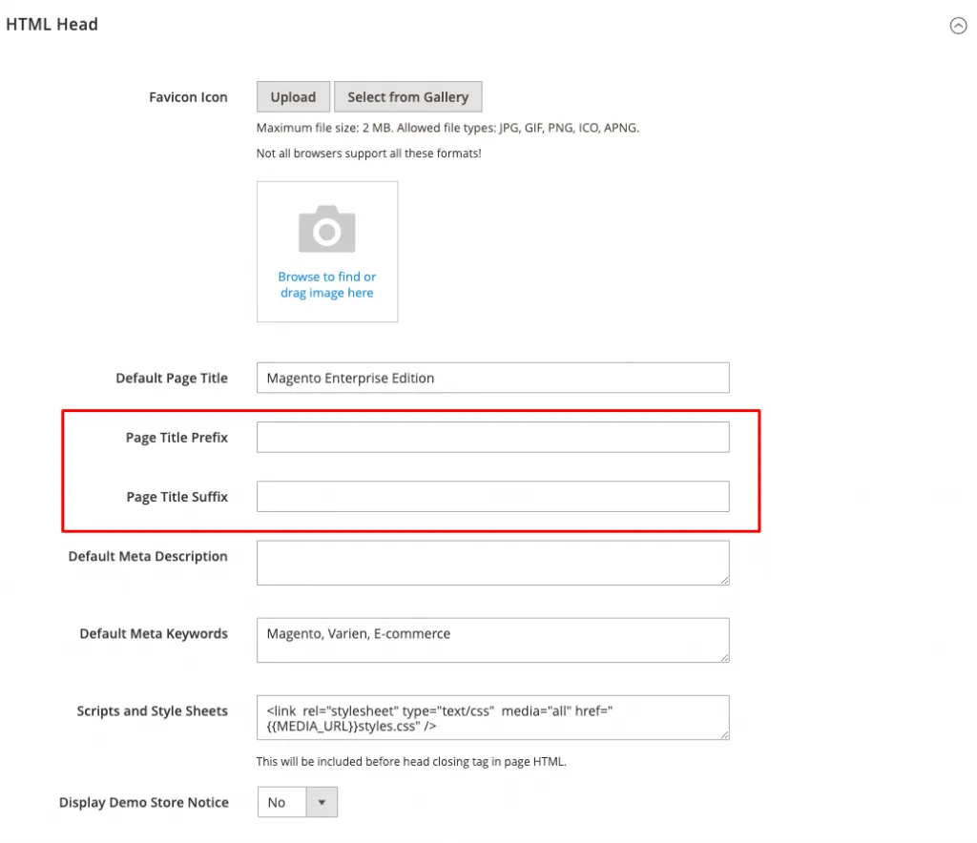
Task: Click the Upload button
Action: tap(292, 96)
